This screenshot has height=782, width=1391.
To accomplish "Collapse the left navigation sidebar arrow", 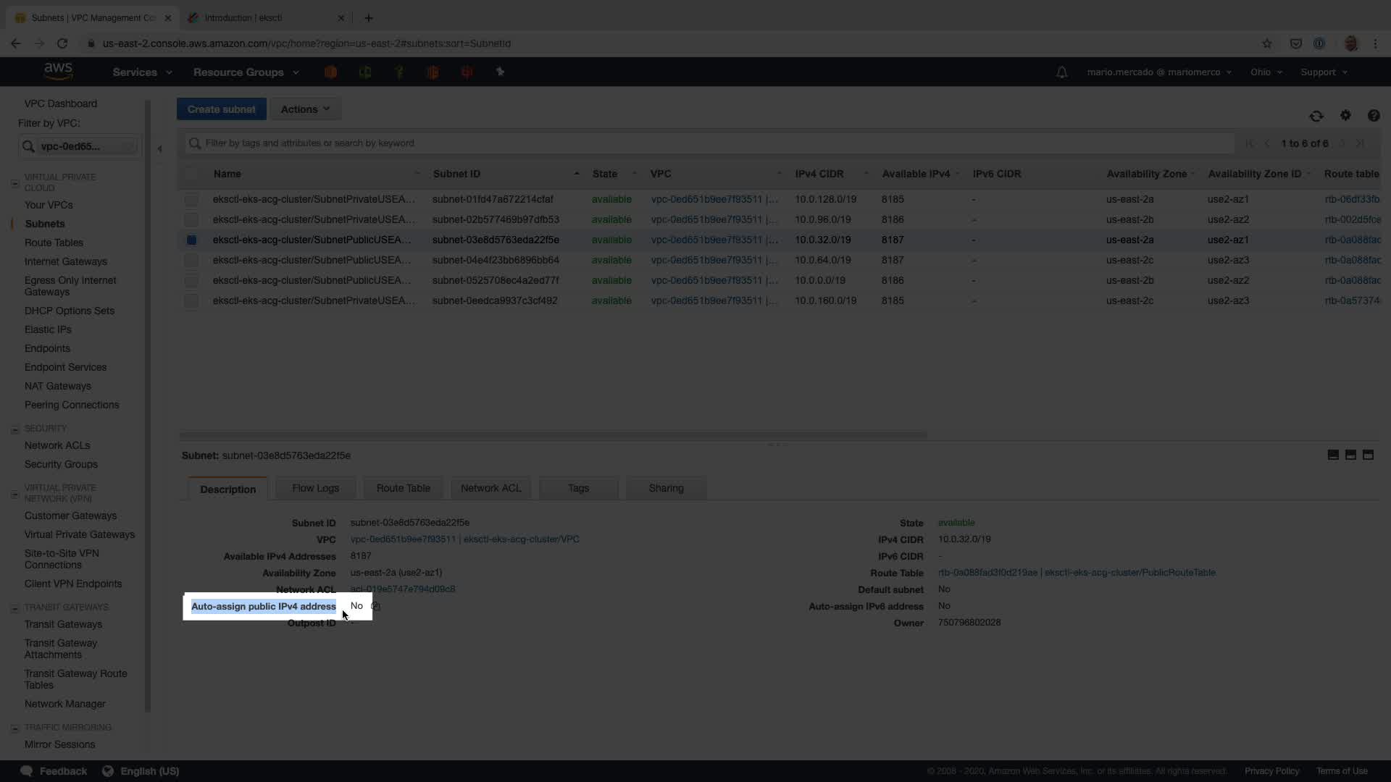I will point(159,149).
